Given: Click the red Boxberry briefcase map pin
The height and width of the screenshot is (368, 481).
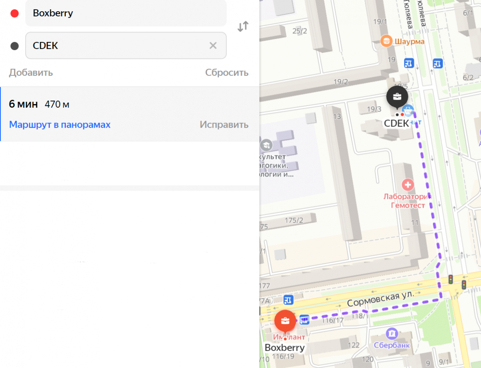Looking at the screenshot, I should click(285, 321).
